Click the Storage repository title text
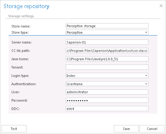 point(27,6)
